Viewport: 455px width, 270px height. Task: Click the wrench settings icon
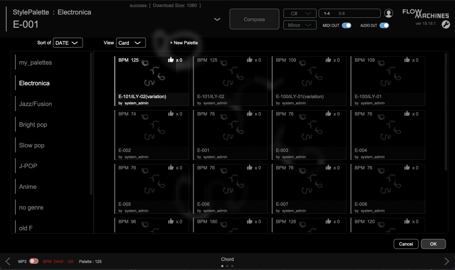(445, 25)
